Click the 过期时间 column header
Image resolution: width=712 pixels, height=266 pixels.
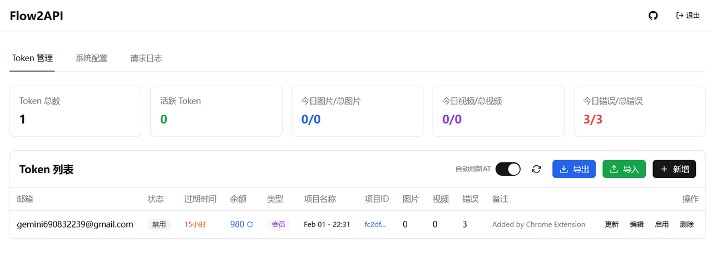click(x=200, y=199)
